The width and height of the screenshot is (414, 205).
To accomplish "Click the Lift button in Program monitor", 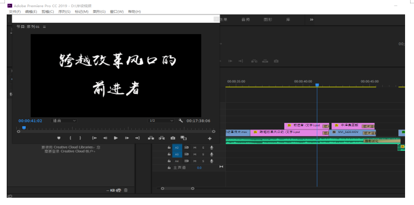I will point(151,138).
